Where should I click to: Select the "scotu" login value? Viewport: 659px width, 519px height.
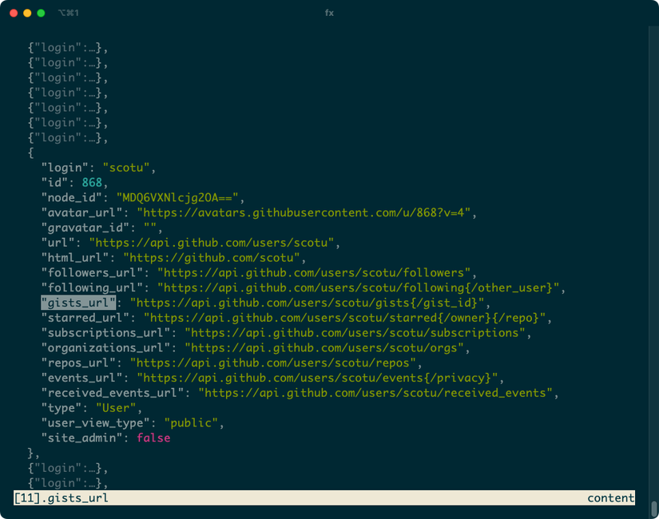tap(126, 167)
